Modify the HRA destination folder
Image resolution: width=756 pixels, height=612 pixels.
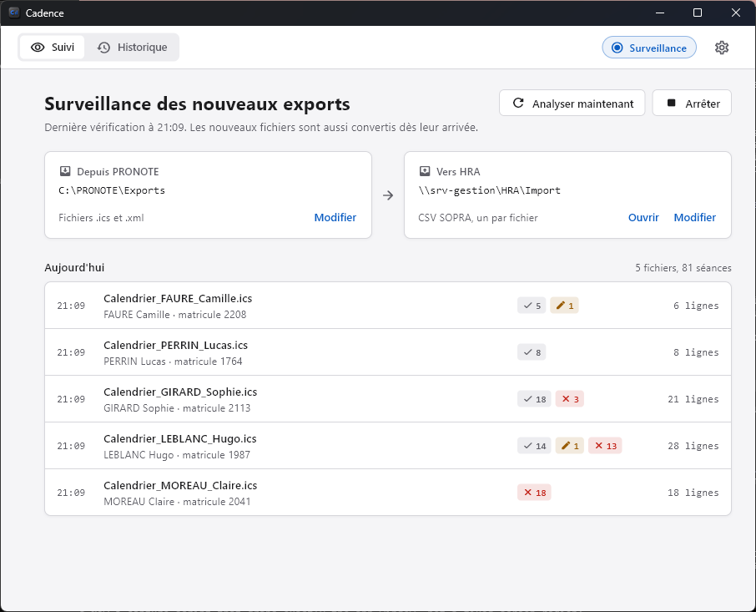coord(695,218)
